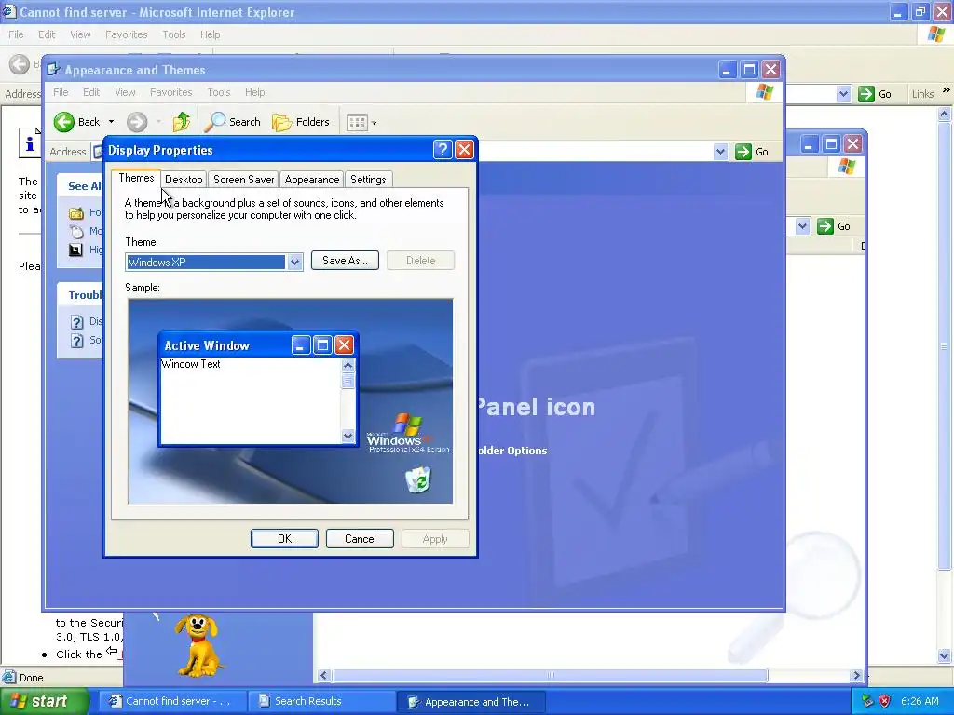Open Internet Explorer Tools menu

[173, 34]
